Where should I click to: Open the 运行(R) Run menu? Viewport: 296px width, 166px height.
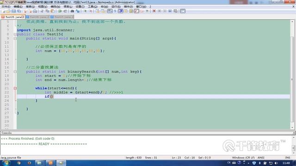point(116,6)
